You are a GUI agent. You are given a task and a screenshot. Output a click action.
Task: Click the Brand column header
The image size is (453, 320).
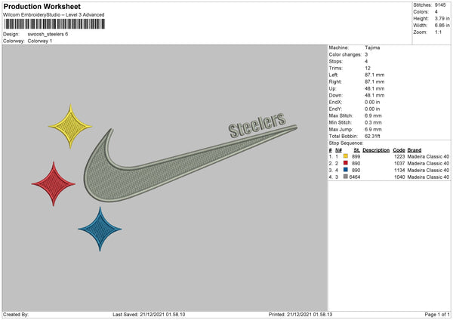(414, 150)
